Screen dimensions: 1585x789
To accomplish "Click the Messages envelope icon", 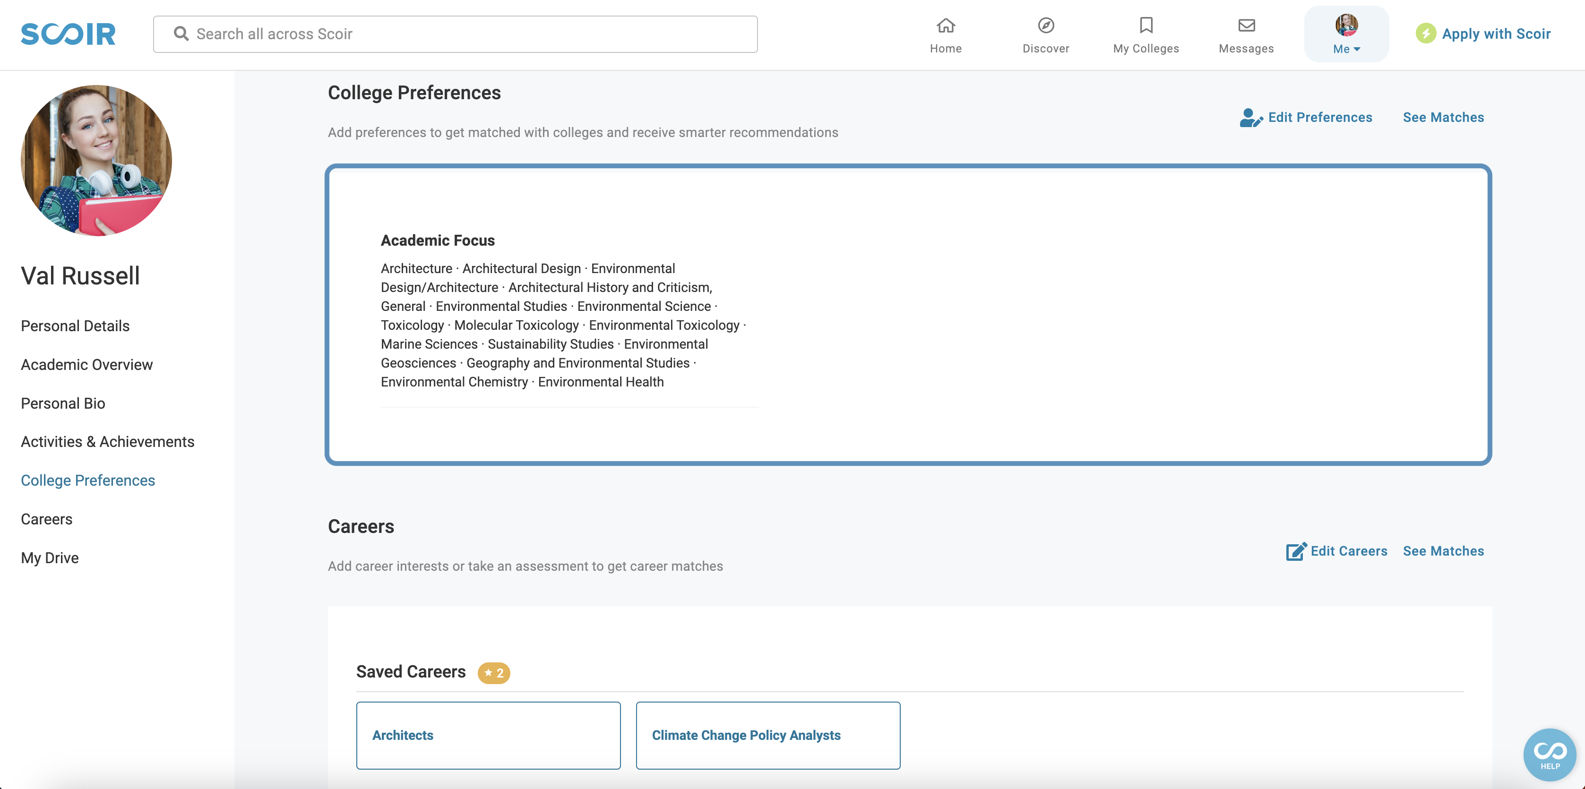I will tap(1245, 24).
